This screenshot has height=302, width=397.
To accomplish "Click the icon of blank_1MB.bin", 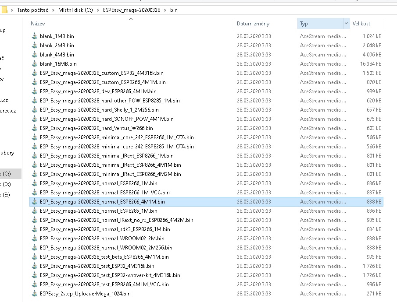I will tap(35, 36).
